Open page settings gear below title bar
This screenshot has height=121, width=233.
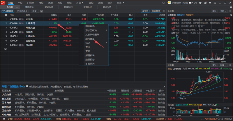(x=231, y=7)
